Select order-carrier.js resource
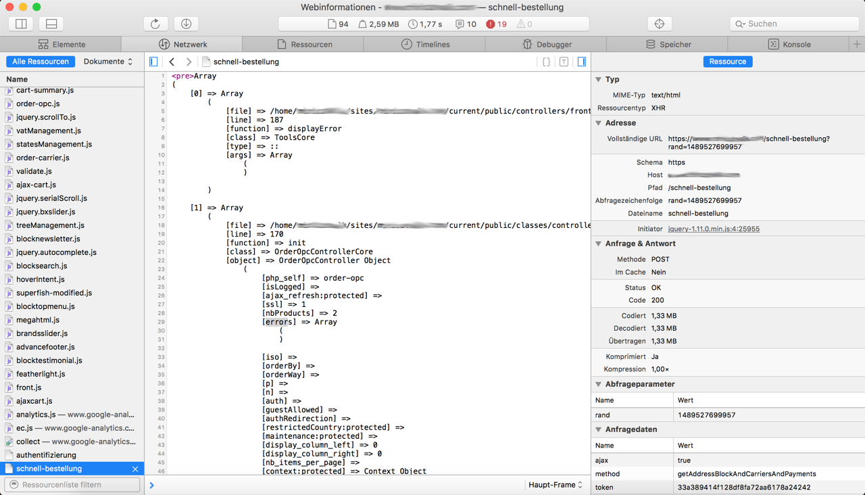This screenshot has width=865, height=495. point(72,158)
